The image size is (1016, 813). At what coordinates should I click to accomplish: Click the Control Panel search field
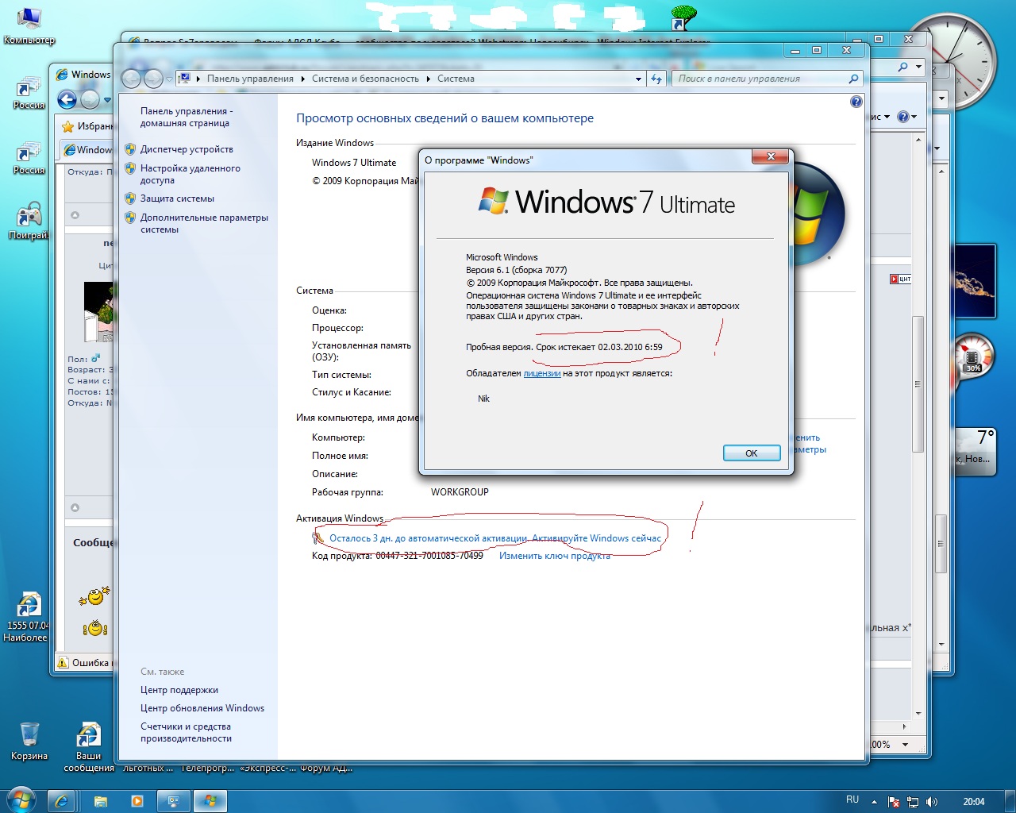click(x=760, y=79)
